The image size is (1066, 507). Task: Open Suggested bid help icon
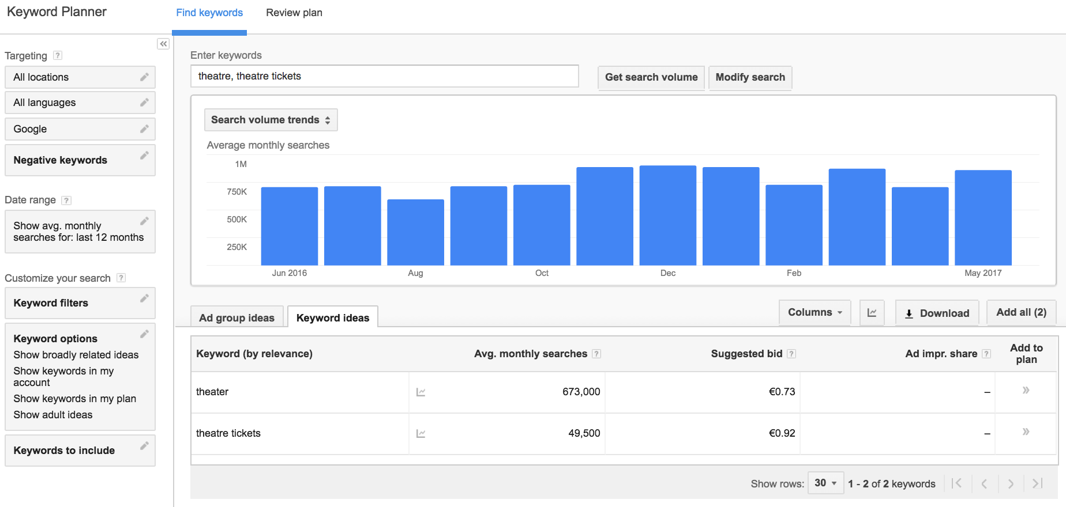point(791,354)
